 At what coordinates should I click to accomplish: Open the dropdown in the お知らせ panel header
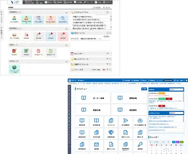point(176,90)
